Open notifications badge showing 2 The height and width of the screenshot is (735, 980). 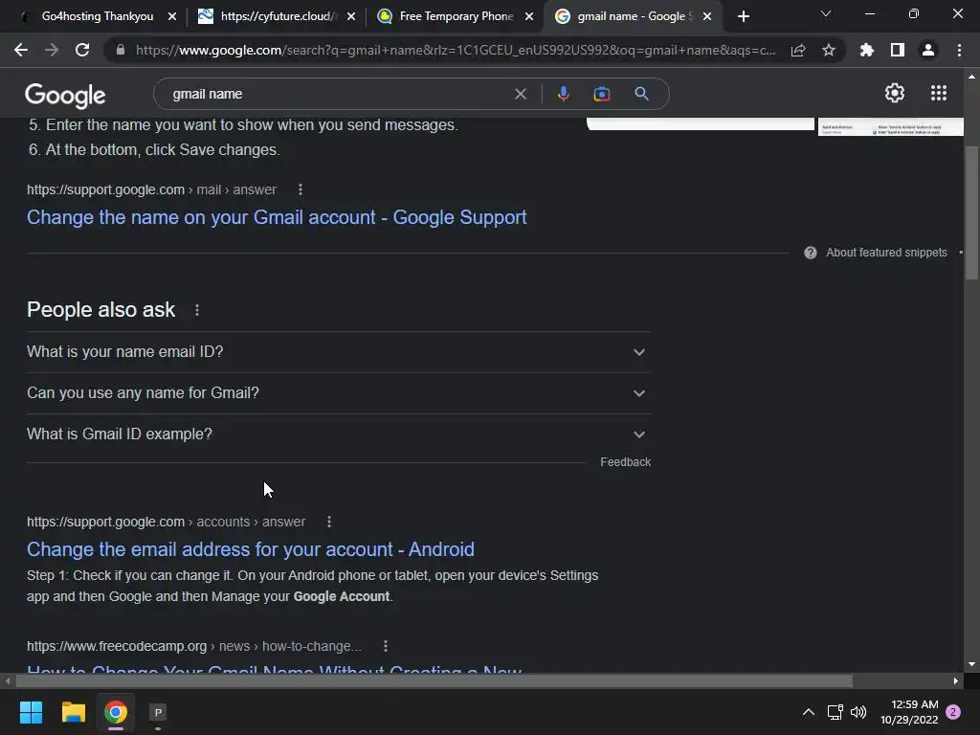(x=953, y=712)
